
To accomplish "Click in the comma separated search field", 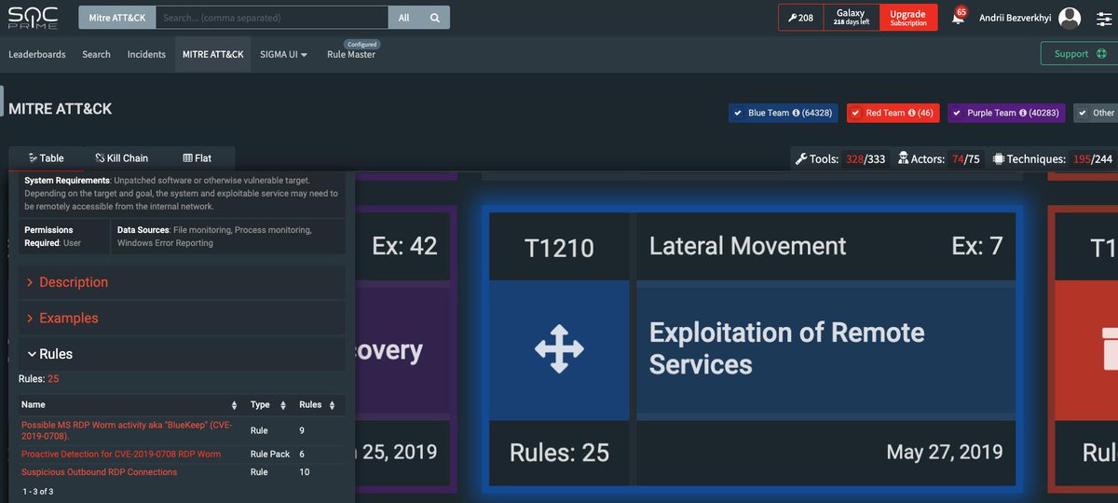I will (271, 18).
